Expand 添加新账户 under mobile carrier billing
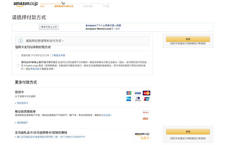Image resolution: width=227 pixels, height=145 pixels. pos(22,123)
